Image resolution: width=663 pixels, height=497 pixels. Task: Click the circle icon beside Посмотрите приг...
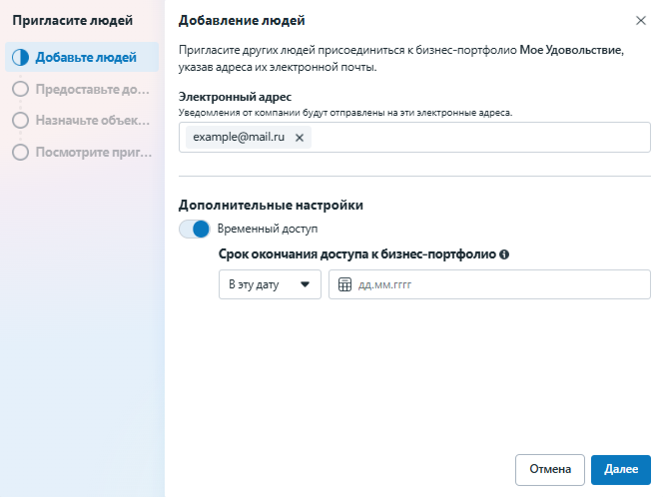tap(20, 153)
